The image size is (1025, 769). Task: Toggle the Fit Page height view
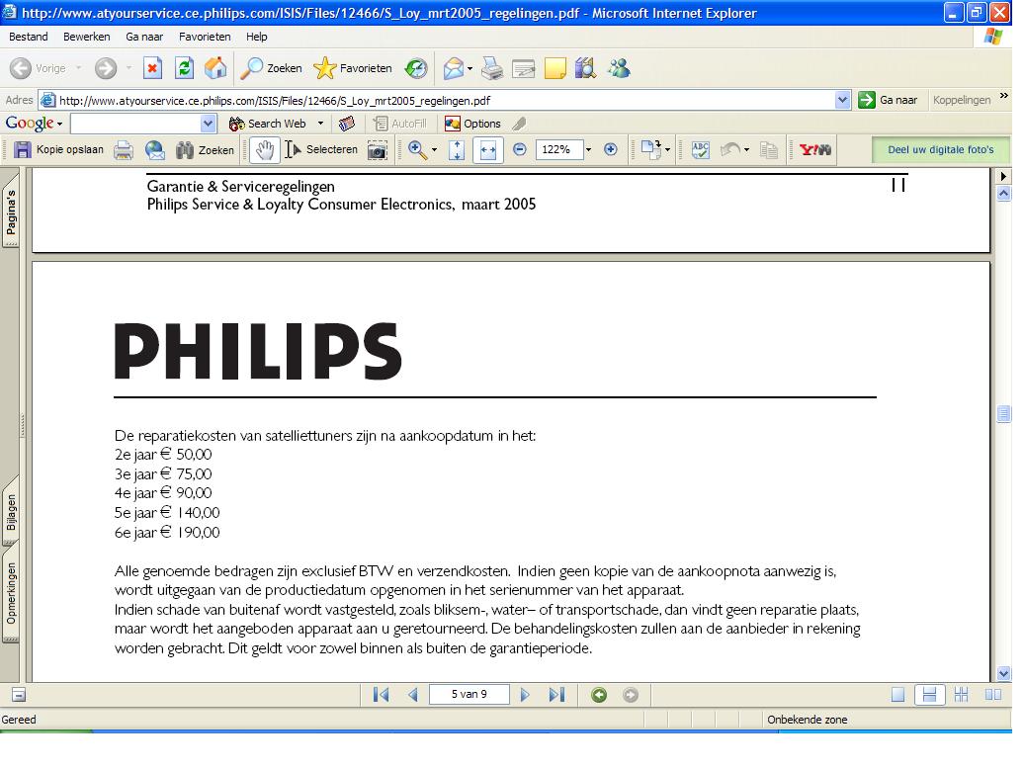coord(457,150)
